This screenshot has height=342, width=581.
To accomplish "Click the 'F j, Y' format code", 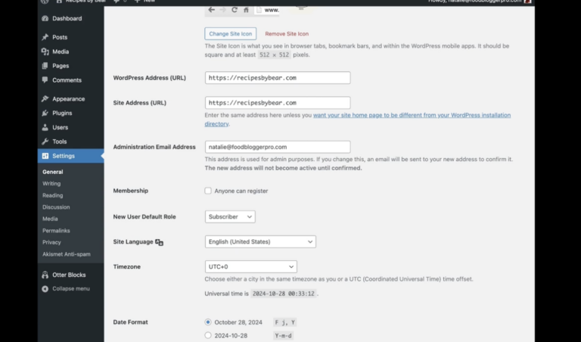I will (x=285, y=322).
